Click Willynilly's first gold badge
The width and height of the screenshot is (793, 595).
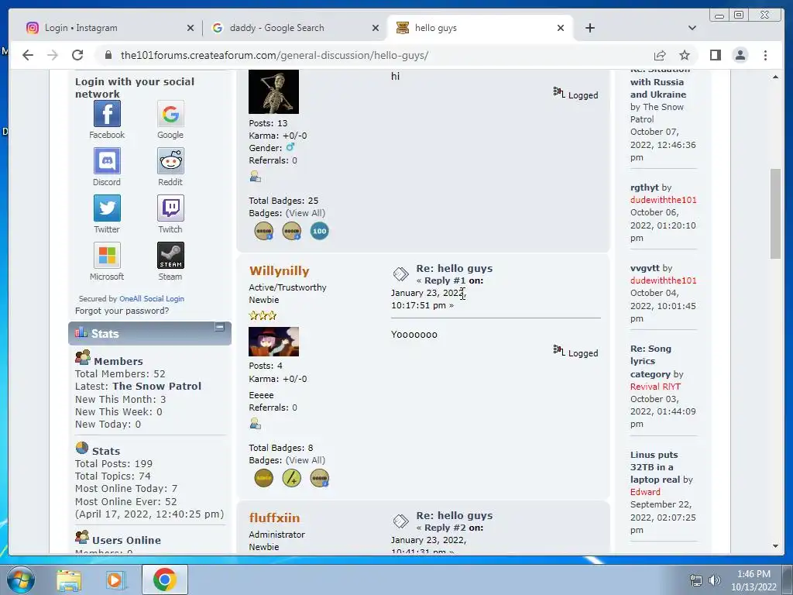click(263, 477)
